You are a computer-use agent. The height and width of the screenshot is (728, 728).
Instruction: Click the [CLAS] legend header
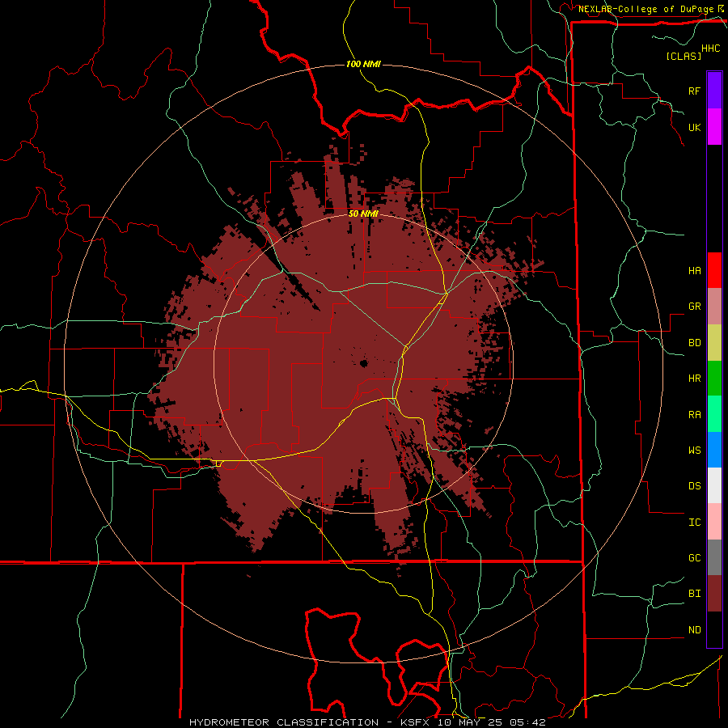click(684, 56)
